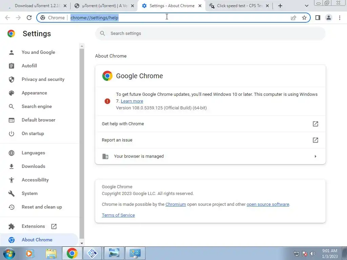Open Terms of Service link
The image size is (347, 260).
click(x=118, y=215)
